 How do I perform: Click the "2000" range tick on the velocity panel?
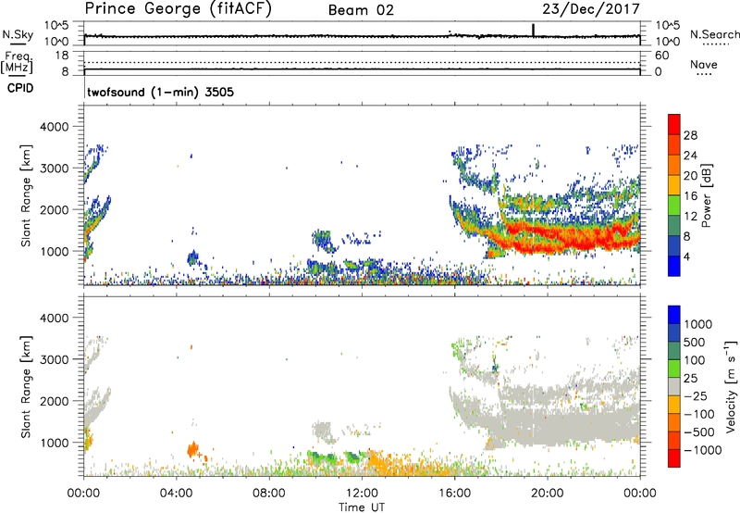[x=55, y=401]
